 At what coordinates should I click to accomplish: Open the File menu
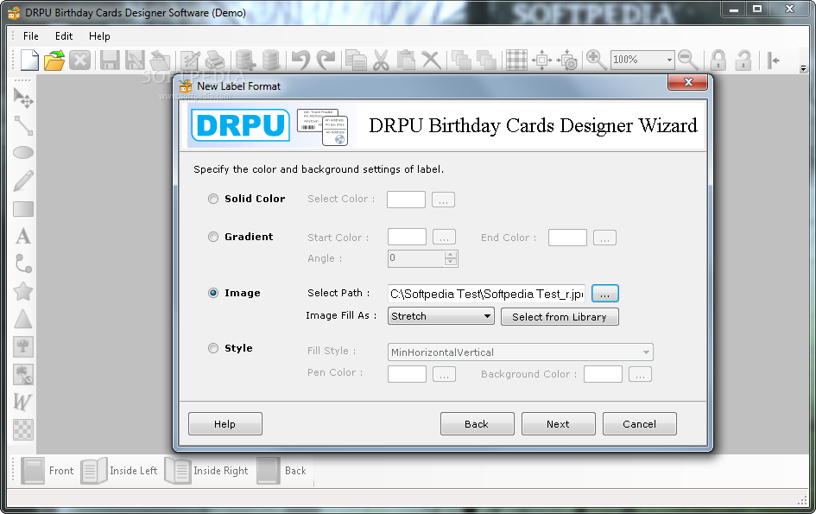coord(31,36)
